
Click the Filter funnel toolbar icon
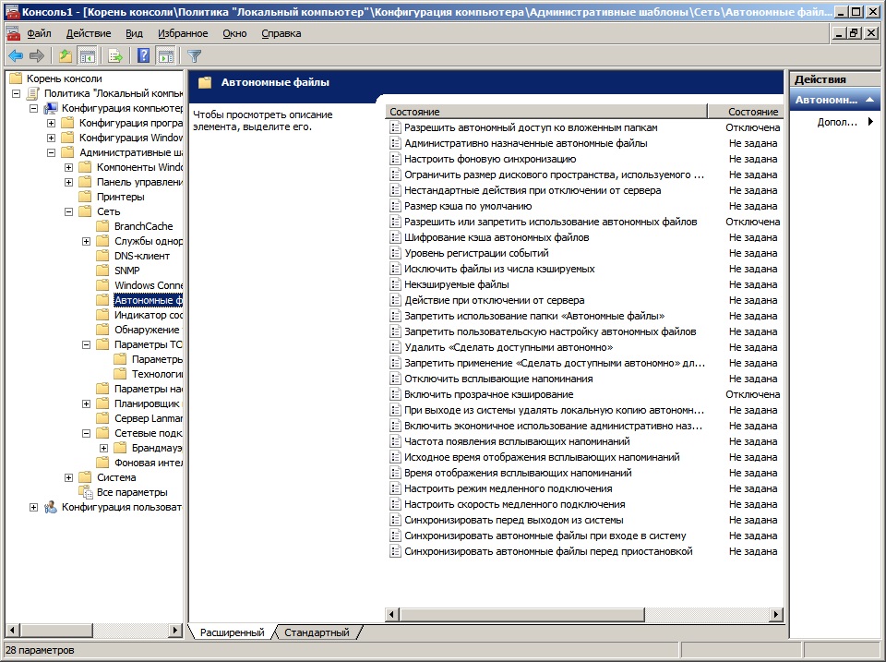coord(194,55)
